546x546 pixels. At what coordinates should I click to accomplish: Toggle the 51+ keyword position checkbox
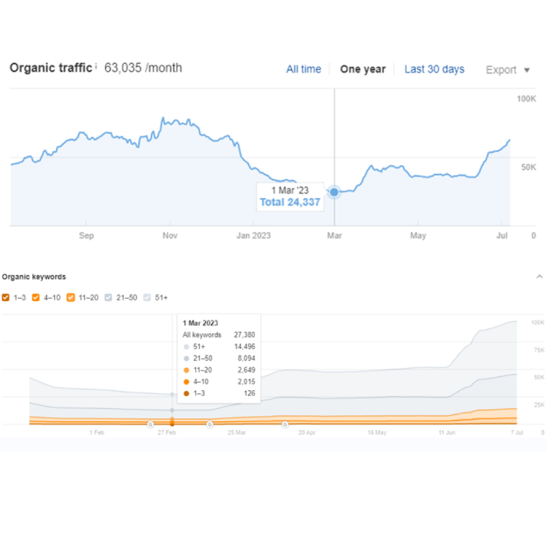147,298
